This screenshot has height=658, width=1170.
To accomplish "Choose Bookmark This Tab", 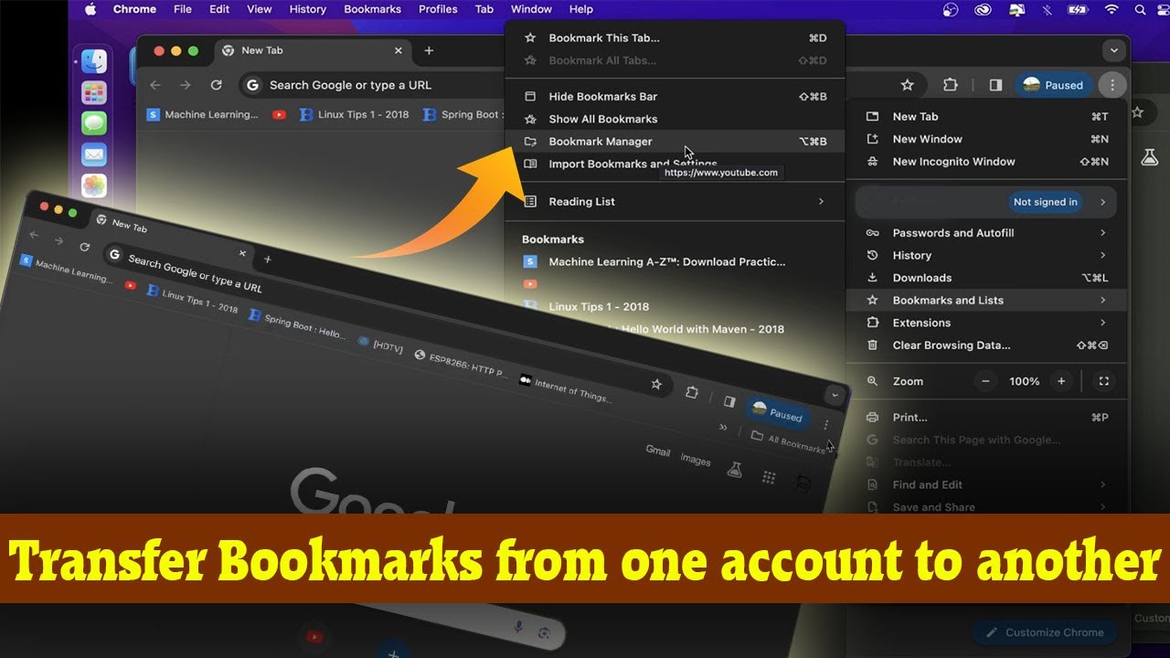I will pyautogui.click(x=675, y=38).
